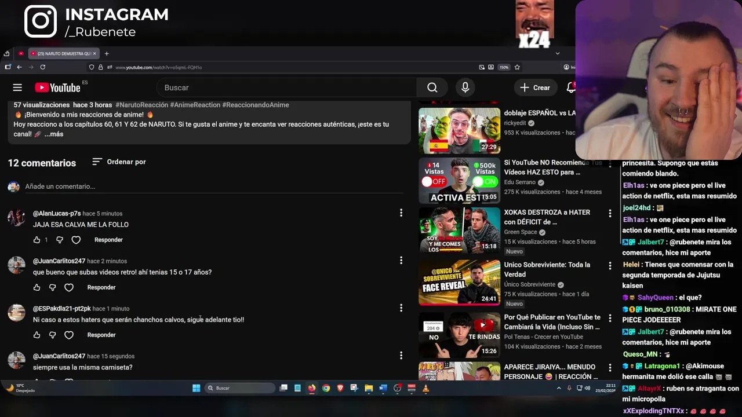The image size is (742, 417).
Task: Open the doblaje ESPAÑOL vs LA video thumbnail
Action: [x=459, y=130]
